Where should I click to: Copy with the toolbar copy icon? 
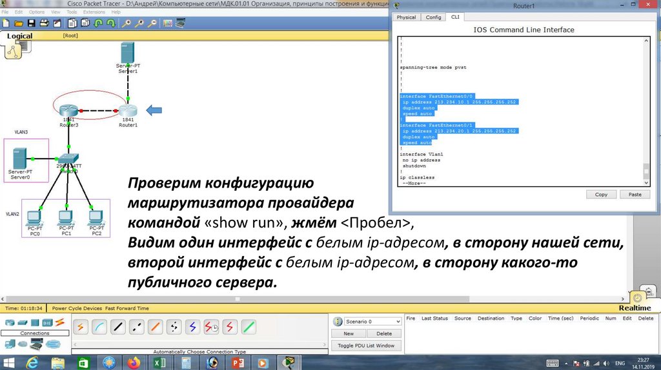click(x=72, y=23)
